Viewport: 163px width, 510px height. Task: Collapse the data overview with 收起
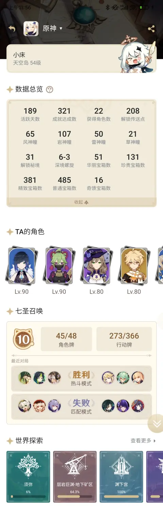point(82,202)
